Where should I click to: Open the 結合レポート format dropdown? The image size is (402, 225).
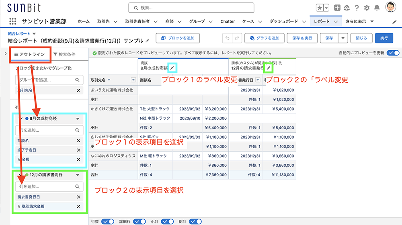[34, 34]
